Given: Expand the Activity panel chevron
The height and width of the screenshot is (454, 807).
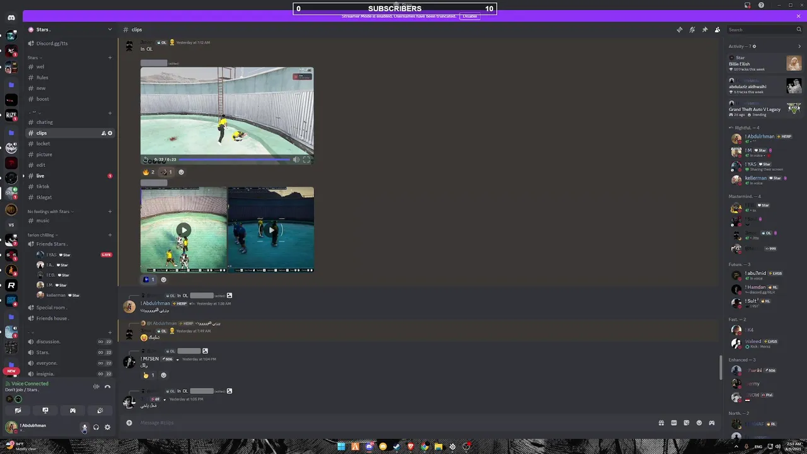Looking at the screenshot, I should click(x=799, y=46).
